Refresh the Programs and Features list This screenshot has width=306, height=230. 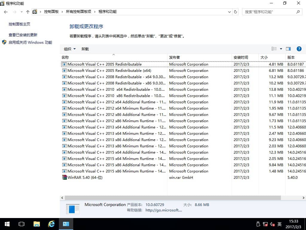(235, 12)
